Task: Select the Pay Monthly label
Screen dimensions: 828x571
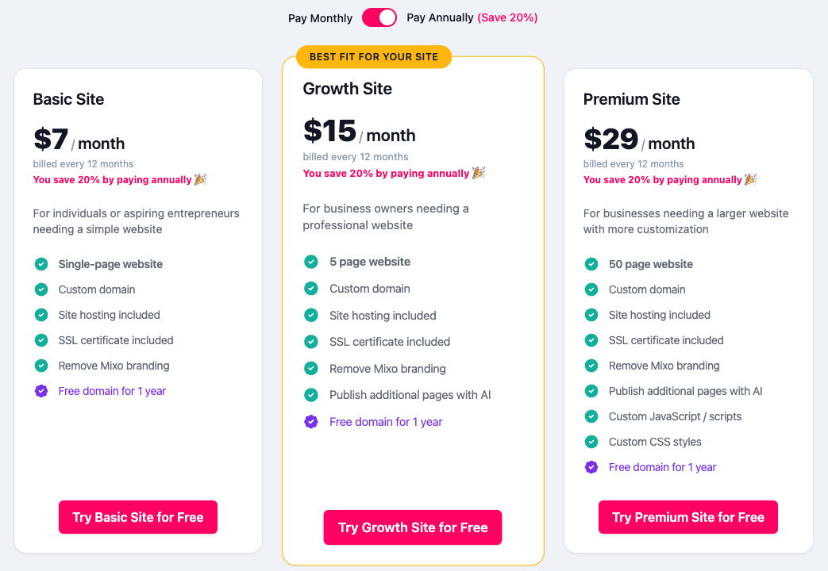Action: [x=320, y=18]
